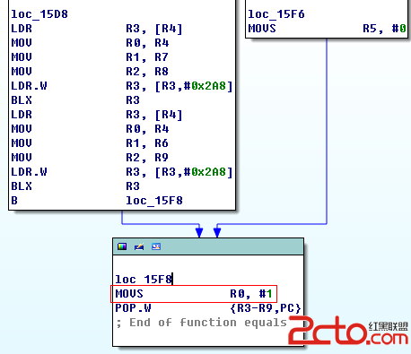
Task: Click the teal title bar of loc_15F8 block
Action: [x=208, y=246]
